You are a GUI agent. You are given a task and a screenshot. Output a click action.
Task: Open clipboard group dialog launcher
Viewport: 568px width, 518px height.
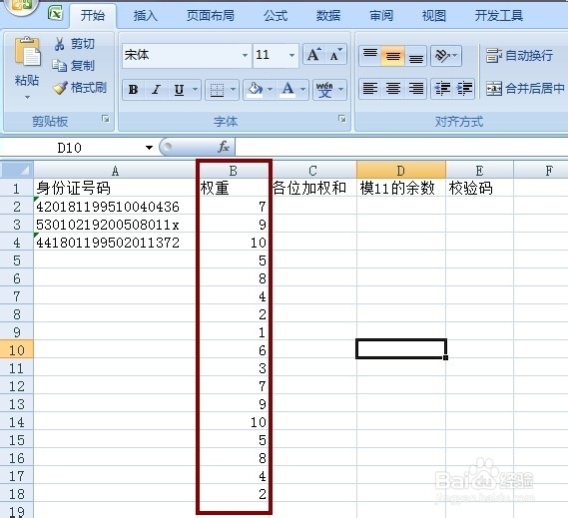coord(106,119)
